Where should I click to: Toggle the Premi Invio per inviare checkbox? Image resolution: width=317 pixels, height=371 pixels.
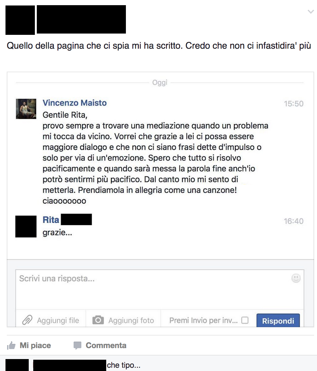click(245, 320)
